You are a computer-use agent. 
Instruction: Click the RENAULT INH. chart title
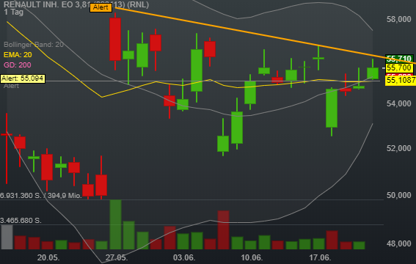point(76,4)
